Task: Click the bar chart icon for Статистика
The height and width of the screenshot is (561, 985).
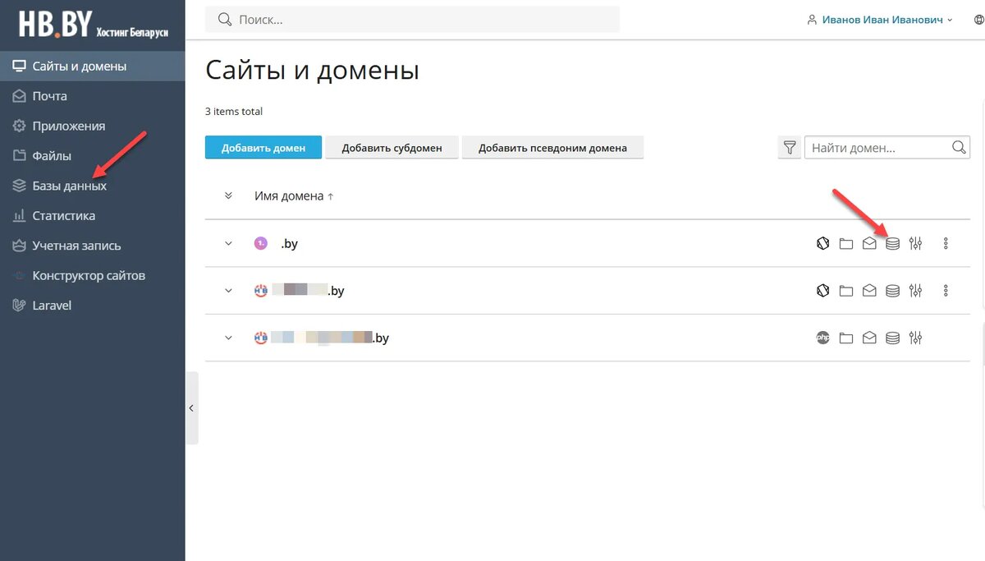Action: pos(20,216)
